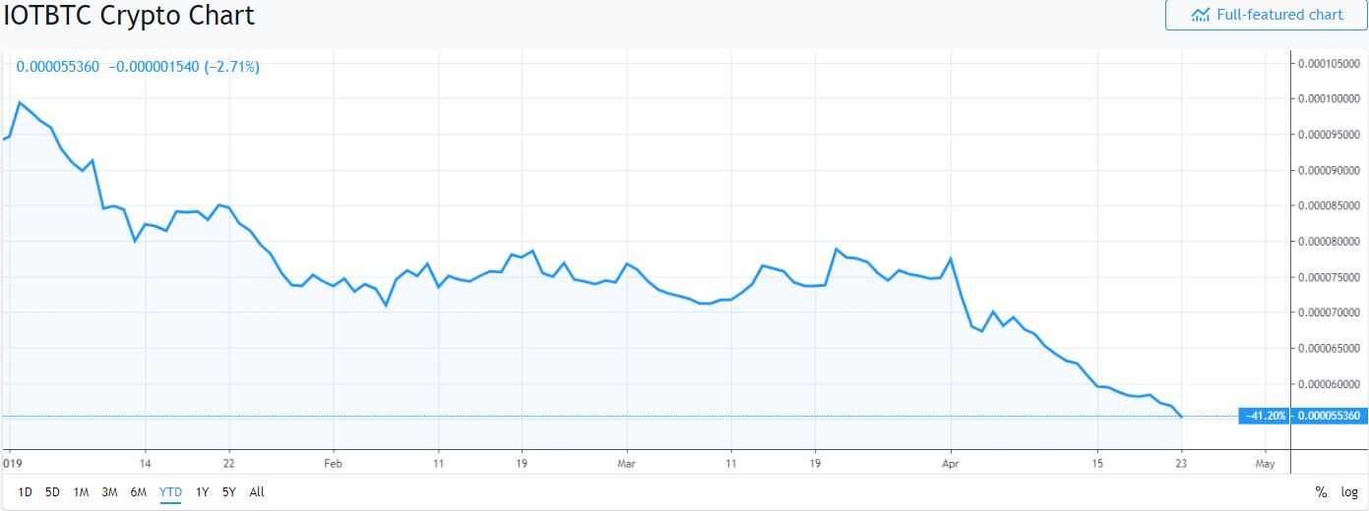Click the -41.20% price label
The height and width of the screenshot is (511, 1369).
1266,417
